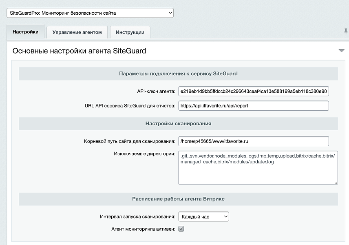Click the pin icon to dock settings panel
The image size is (349, 245).
click(x=346, y=31)
